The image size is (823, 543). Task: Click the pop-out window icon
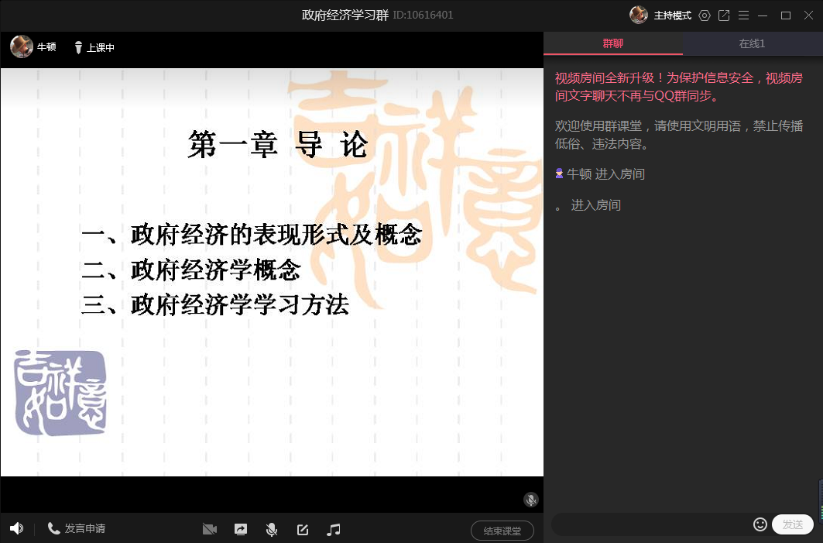click(x=724, y=15)
